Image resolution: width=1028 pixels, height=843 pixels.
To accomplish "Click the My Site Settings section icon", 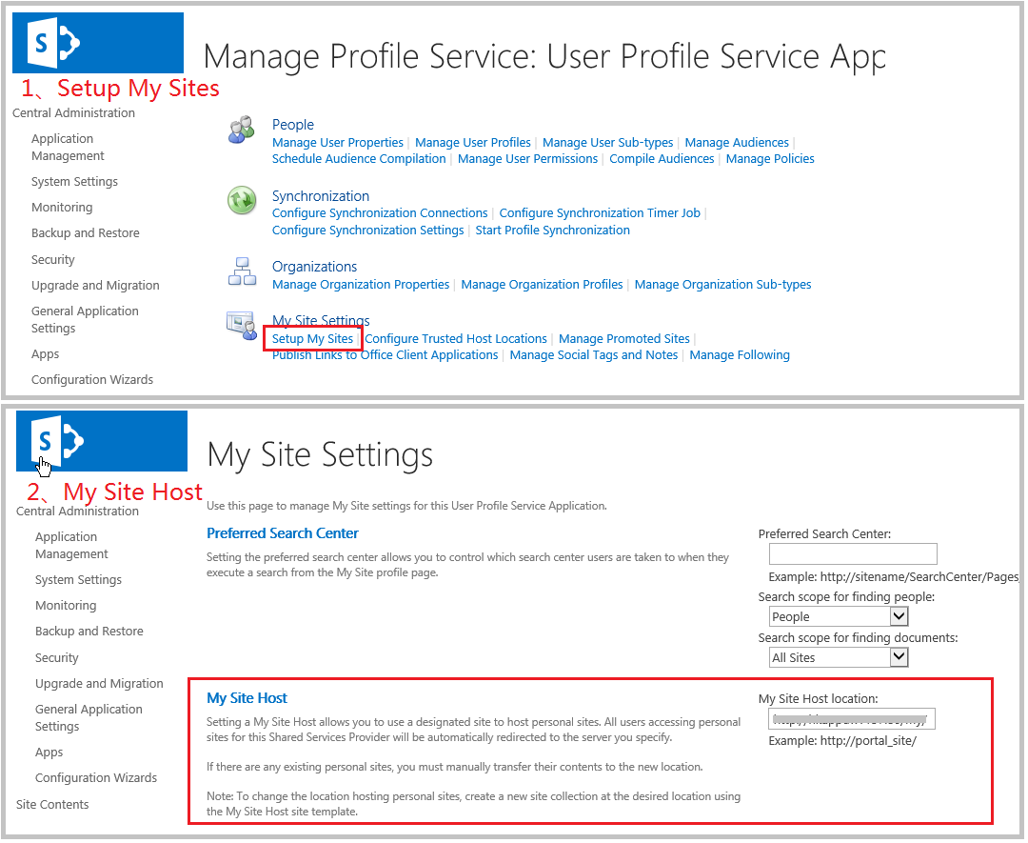I will point(242,326).
